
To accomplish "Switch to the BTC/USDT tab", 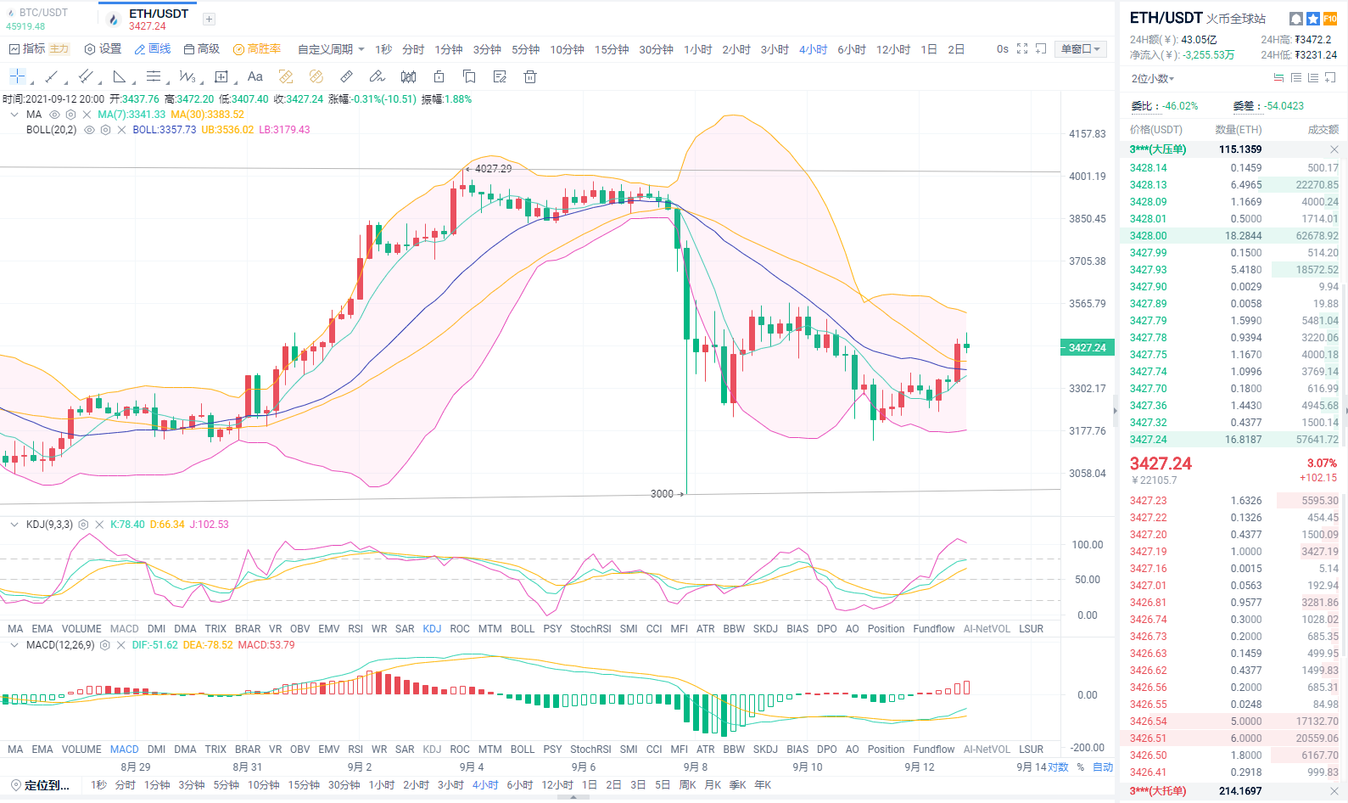I will tap(37, 19).
